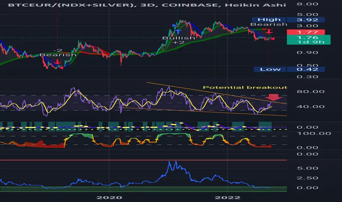Click the 0.90 price scale value
This screenshot has height=202, width=342.
pyautogui.click(x=308, y=53)
